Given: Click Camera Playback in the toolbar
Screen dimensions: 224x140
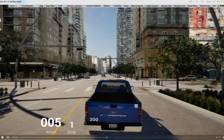Looking at the screenshot, I should click(93, 6).
